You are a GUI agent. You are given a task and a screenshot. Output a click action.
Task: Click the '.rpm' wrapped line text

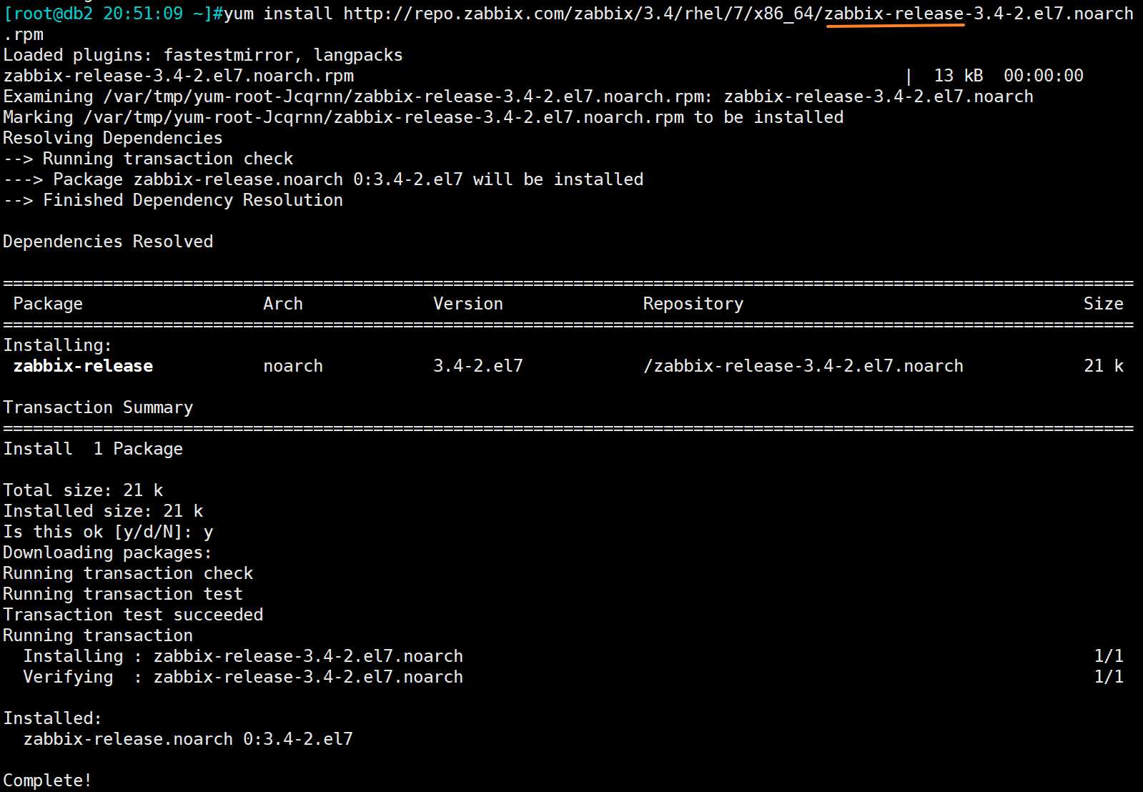point(24,34)
